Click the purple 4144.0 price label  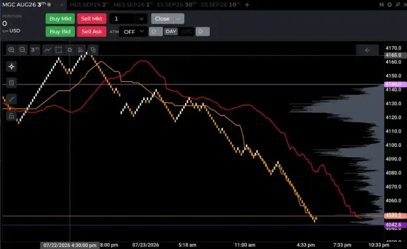tap(395, 85)
